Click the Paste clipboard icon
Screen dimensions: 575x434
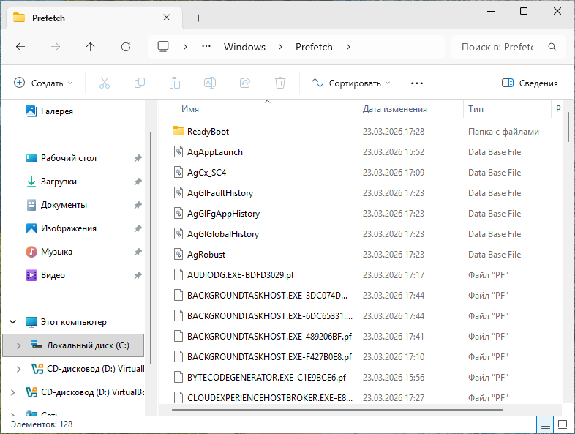click(174, 83)
